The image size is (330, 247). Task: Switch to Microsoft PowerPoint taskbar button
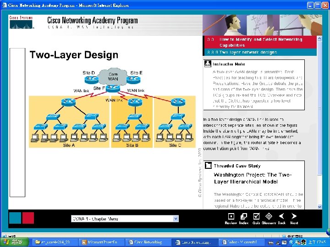(102, 242)
